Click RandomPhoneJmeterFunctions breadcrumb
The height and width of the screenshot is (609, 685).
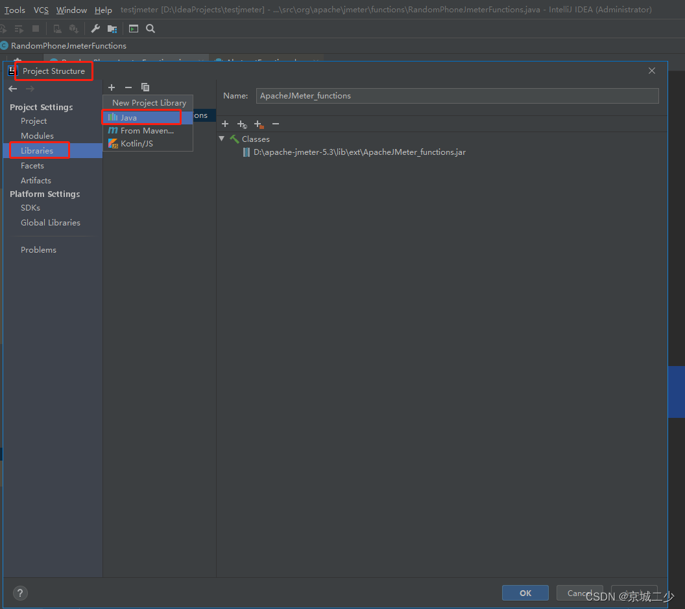pyautogui.click(x=68, y=46)
